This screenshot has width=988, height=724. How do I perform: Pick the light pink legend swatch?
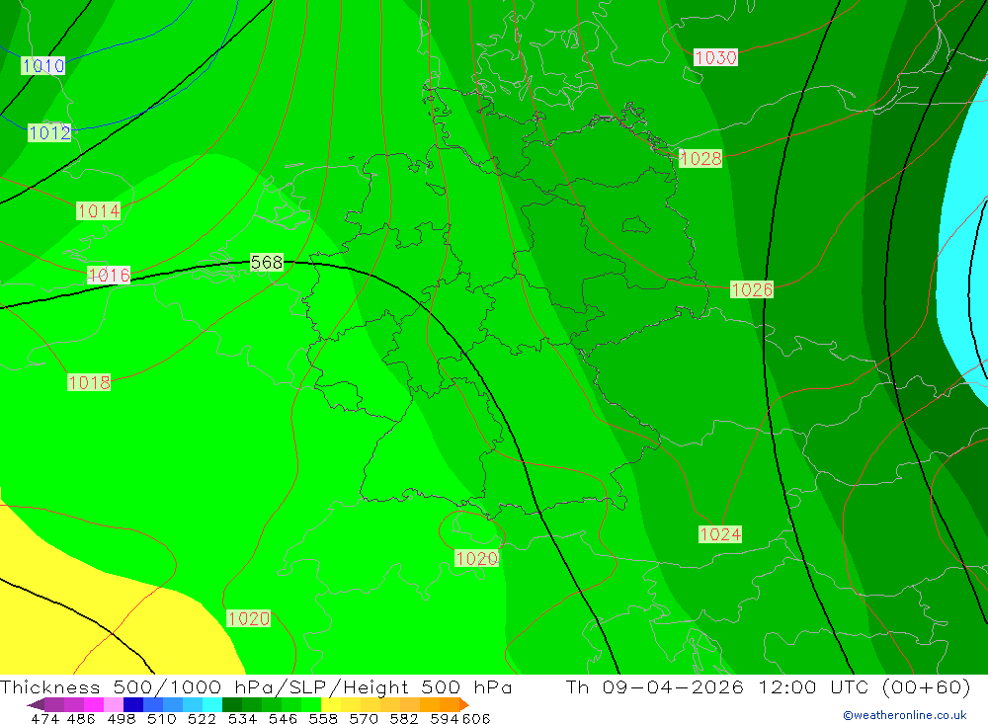click(x=112, y=704)
